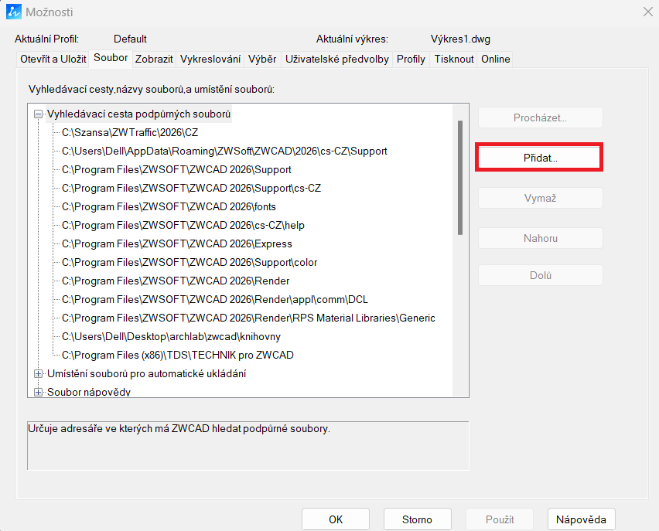Select path ending in ZWCAD 2026\Render
659x531 pixels.
click(176, 281)
